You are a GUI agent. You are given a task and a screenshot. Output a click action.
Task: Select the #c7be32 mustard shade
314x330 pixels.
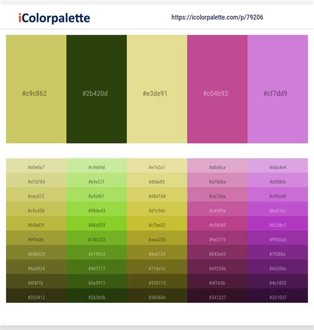(x=157, y=224)
